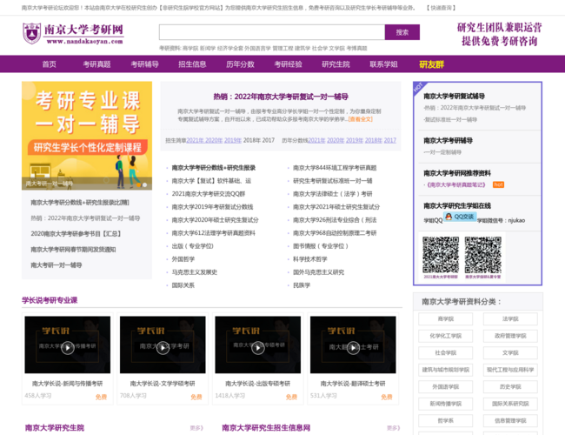Screen dimensions: 565x435
Task: Open 招生简章 2019年 link
Action: coord(232,140)
